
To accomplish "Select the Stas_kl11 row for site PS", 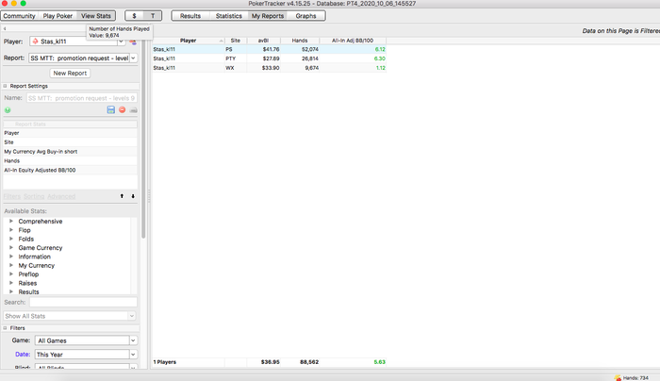I will [x=269, y=49].
